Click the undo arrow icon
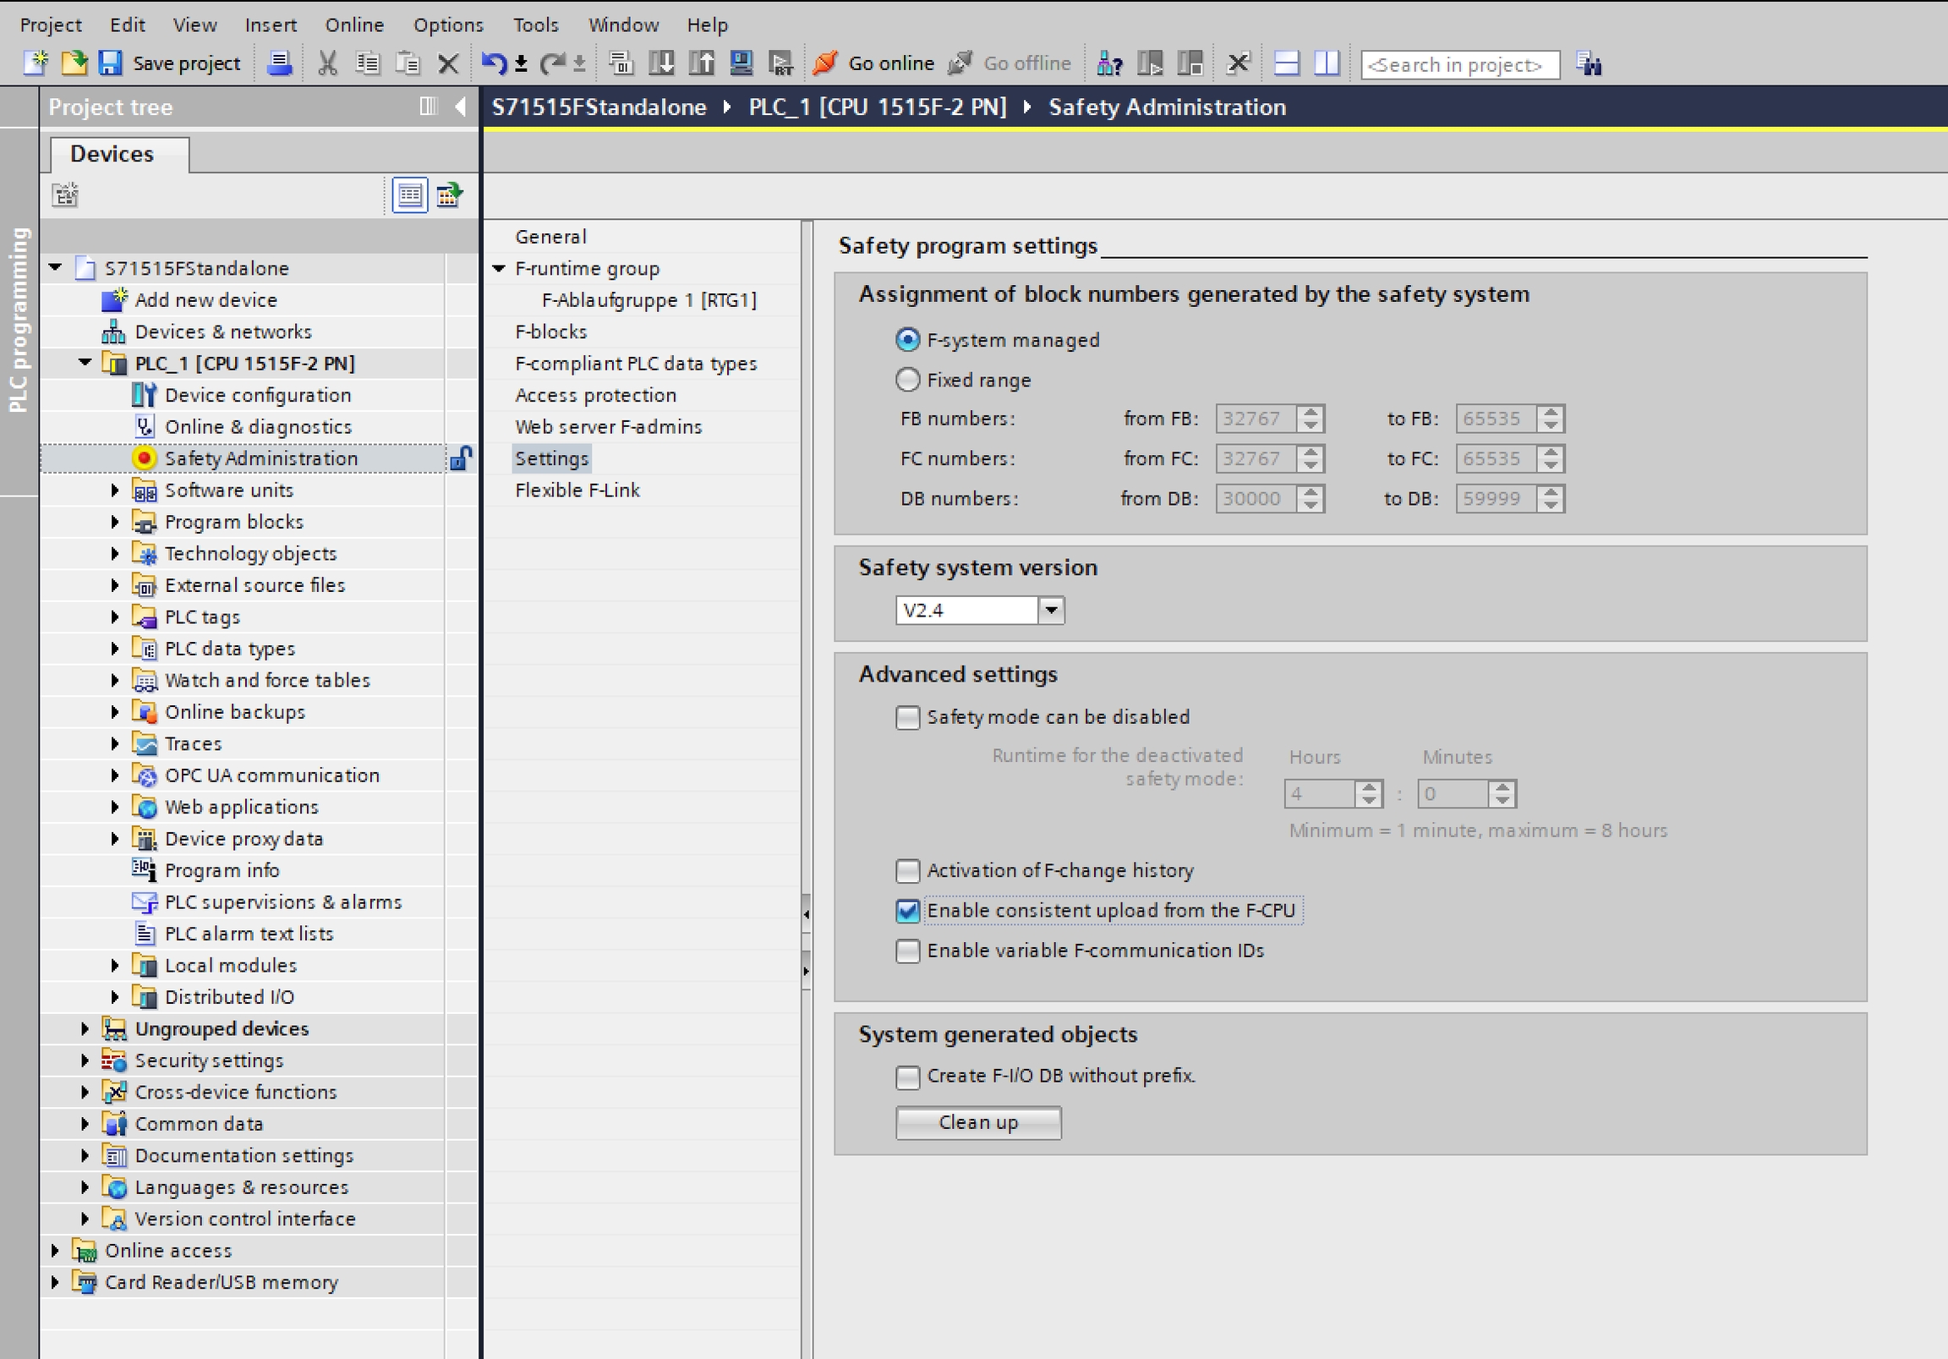This screenshot has height=1359, width=1948. coord(493,63)
